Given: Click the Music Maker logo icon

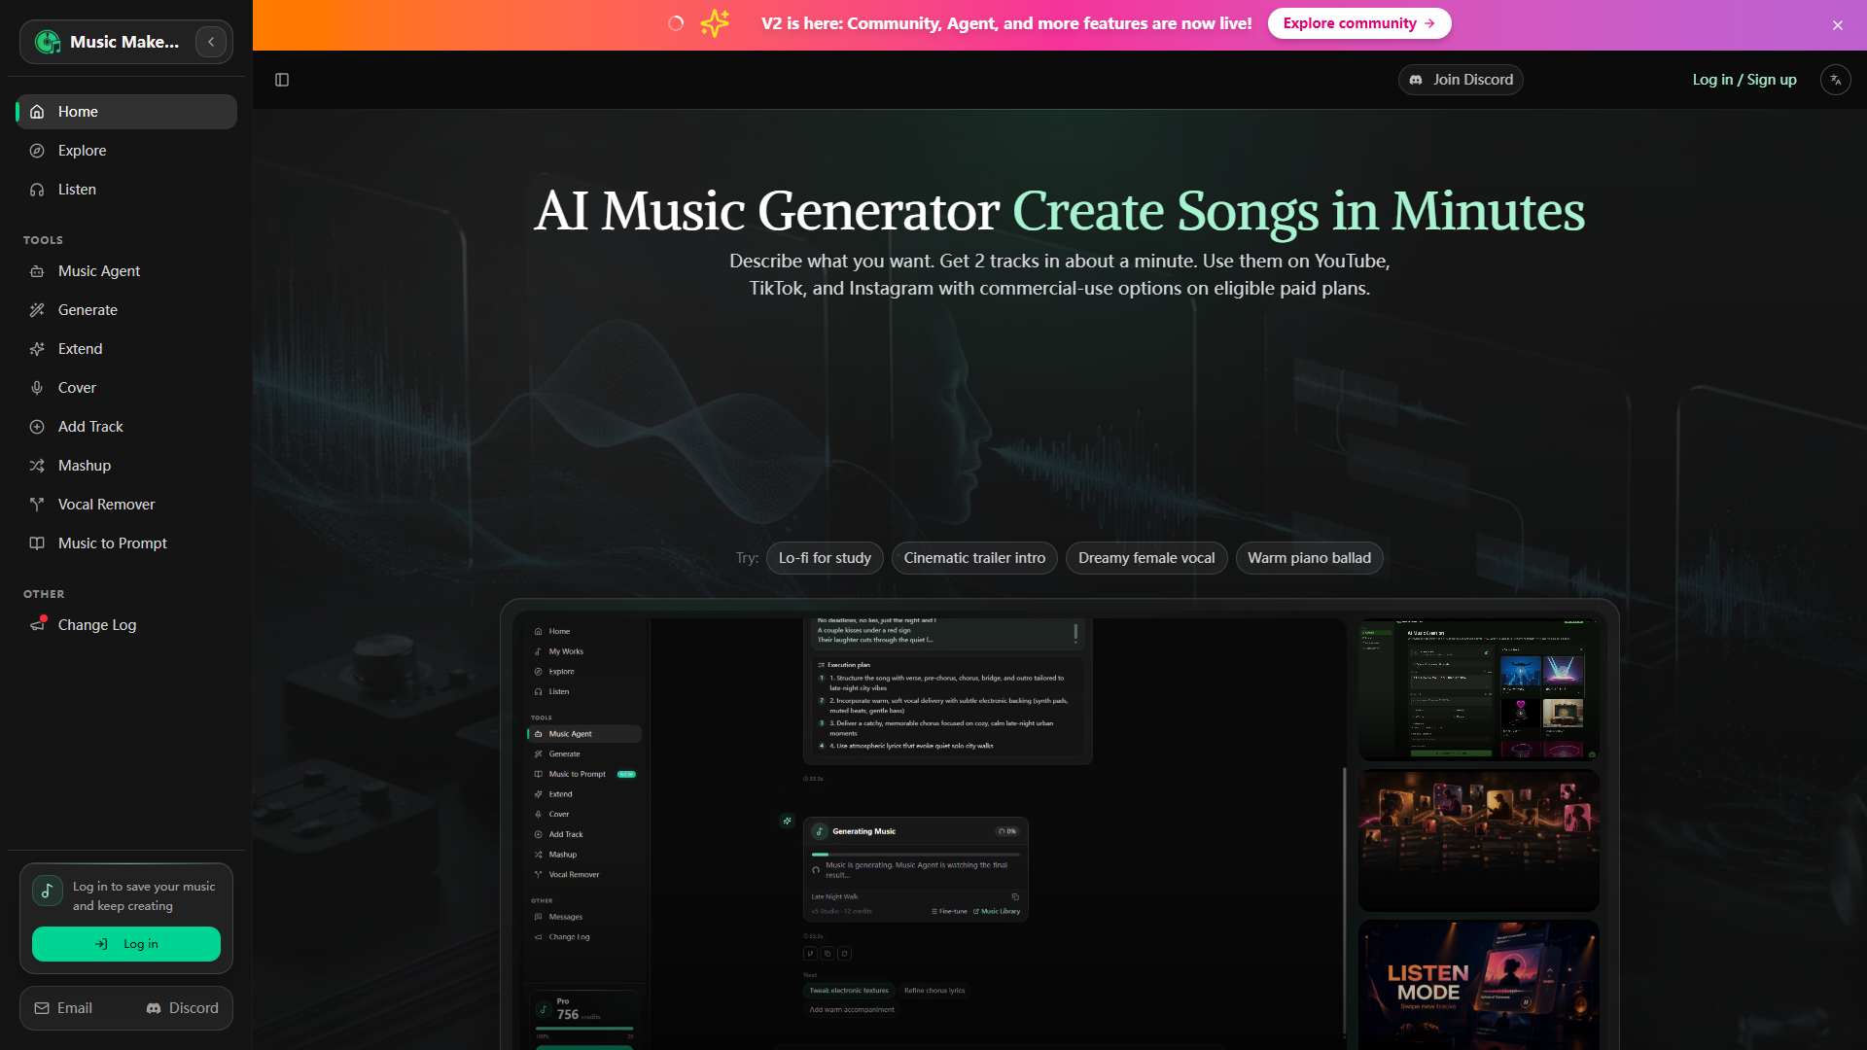Looking at the screenshot, I should [47, 42].
